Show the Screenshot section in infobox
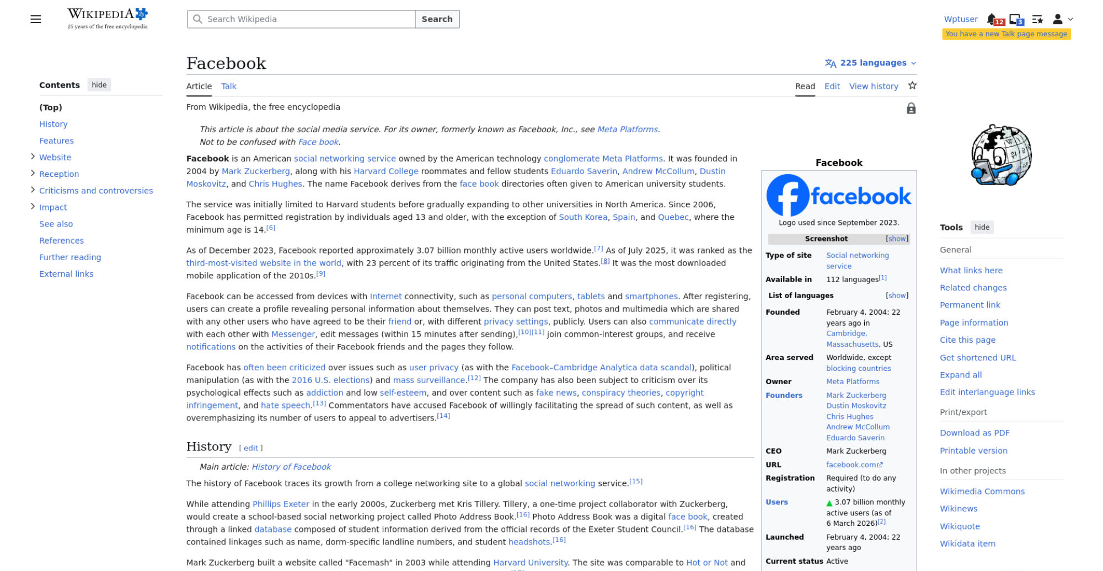The image size is (1103, 571). (x=897, y=239)
